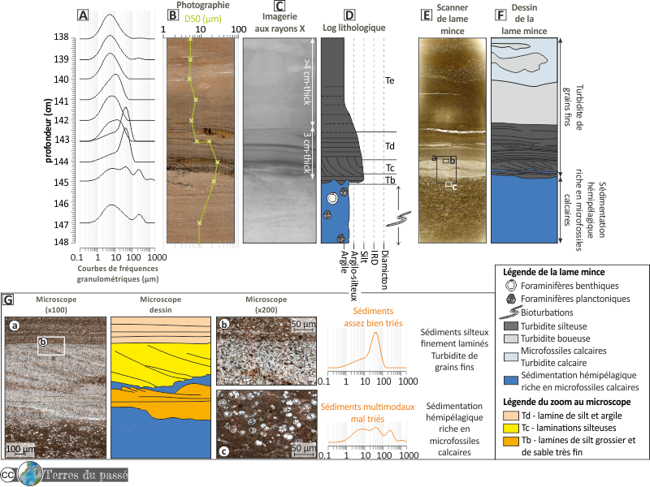650x487 pixels.
Task: Click the planktonic foraminifera legend icon
Action: point(512,299)
